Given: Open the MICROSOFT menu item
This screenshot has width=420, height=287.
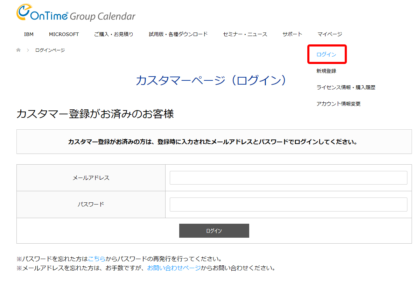Looking at the screenshot, I should (64, 34).
